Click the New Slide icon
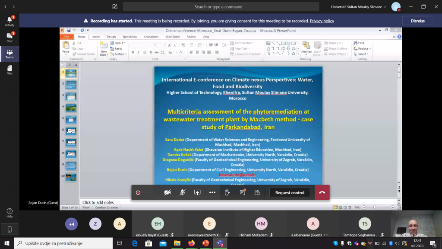The width and height of the screenshot is (442, 249). point(104,45)
